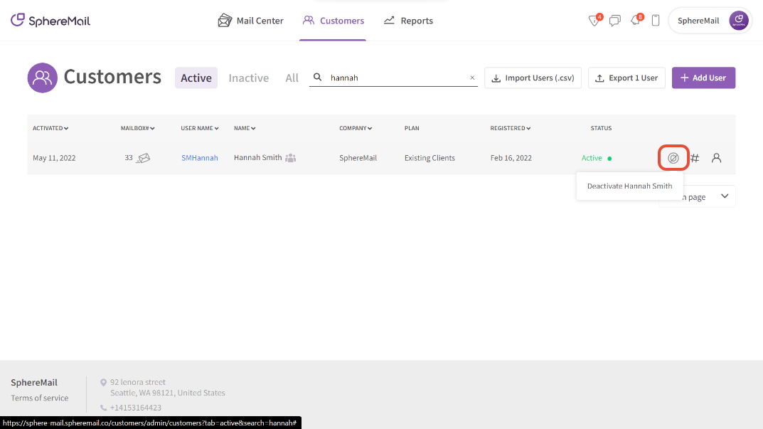Click the SphereMail company cell
763x429 pixels.
pyautogui.click(x=358, y=158)
